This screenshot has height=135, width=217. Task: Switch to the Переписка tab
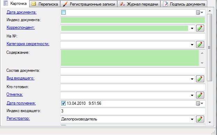point(45,4)
